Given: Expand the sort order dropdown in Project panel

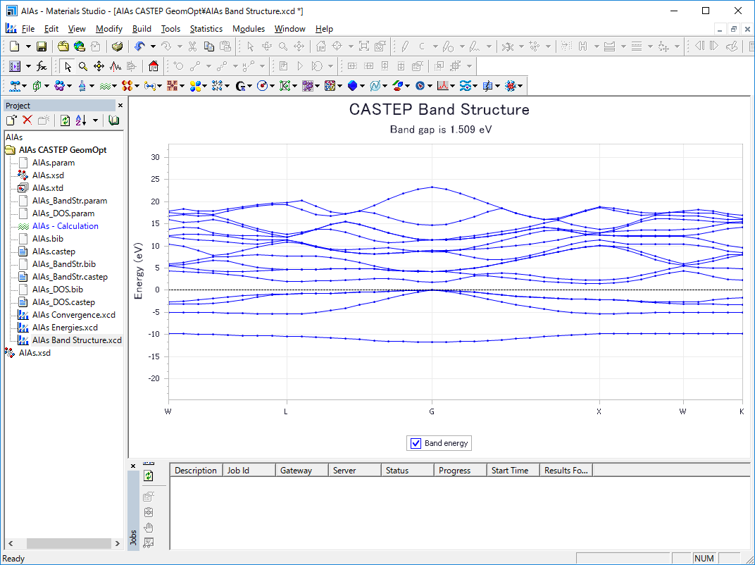Looking at the screenshot, I should [x=95, y=120].
